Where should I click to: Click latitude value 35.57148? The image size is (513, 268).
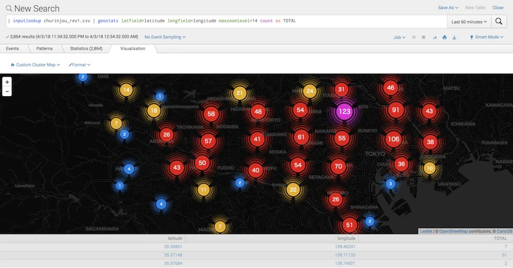coord(173,255)
